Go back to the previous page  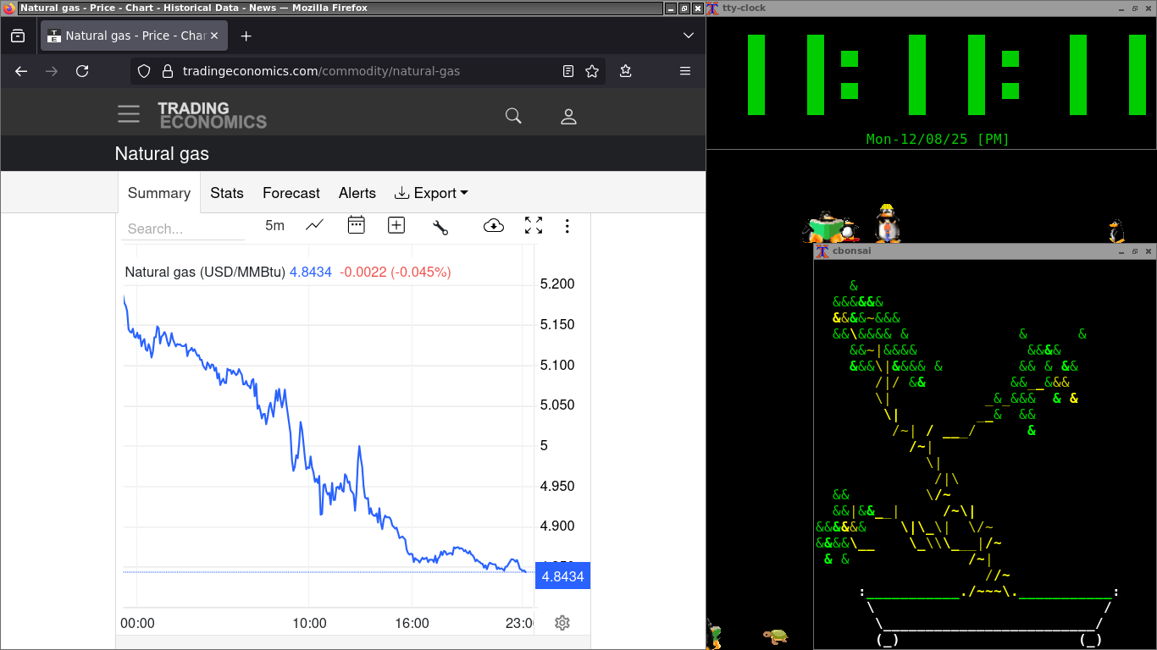click(22, 71)
